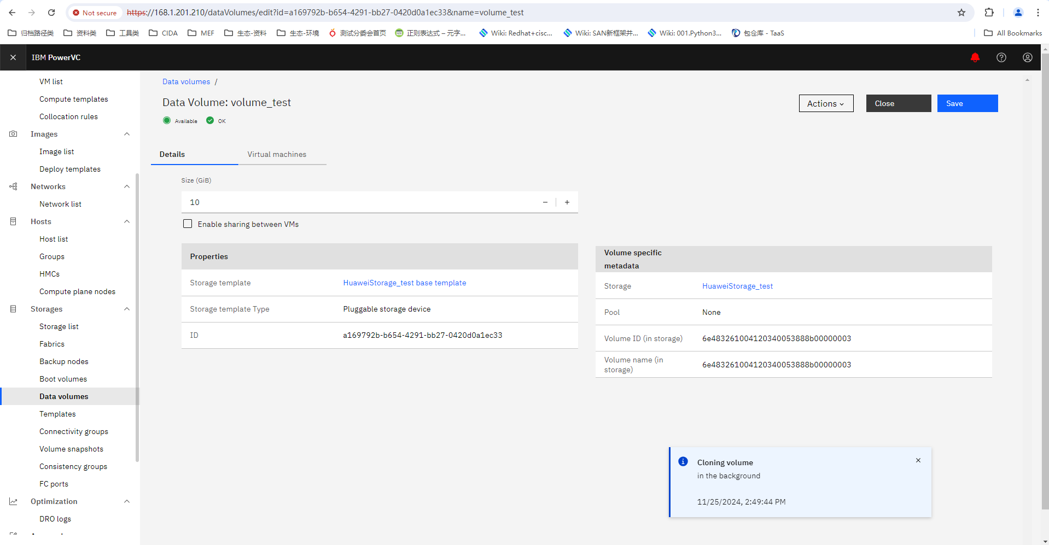
Task: Collapse the Networks section
Action: tap(127, 186)
